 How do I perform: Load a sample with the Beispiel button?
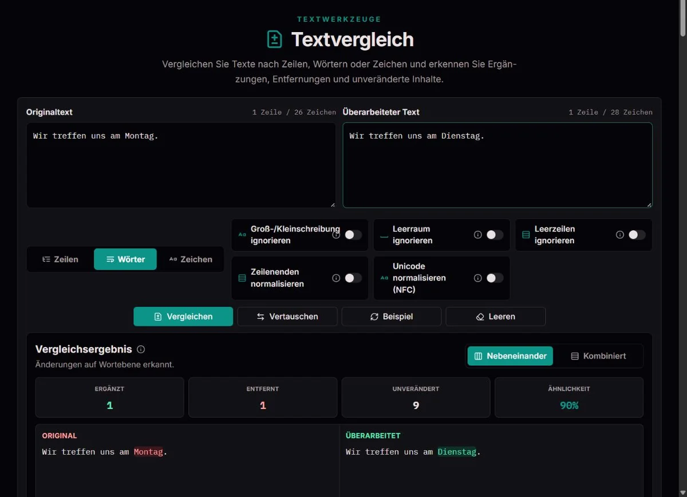click(392, 317)
